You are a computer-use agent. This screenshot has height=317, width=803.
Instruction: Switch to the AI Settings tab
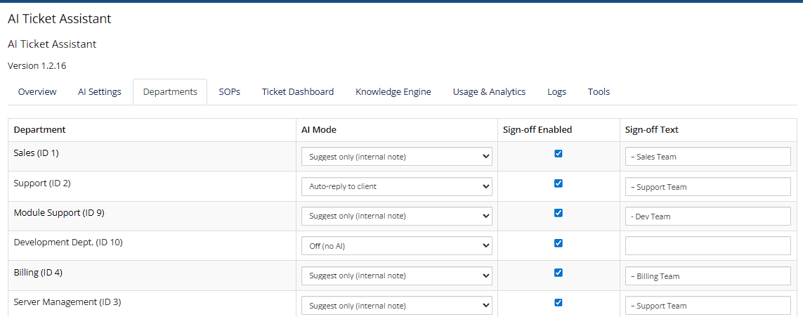pyautogui.click(x=100, y=92)
